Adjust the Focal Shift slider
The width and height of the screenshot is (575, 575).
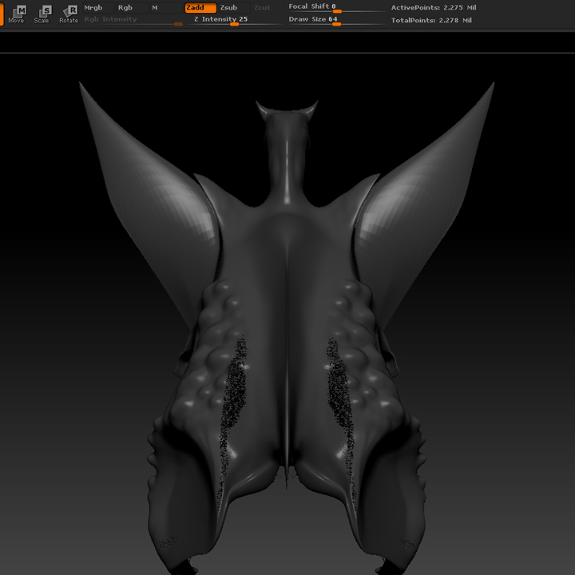click(x=337, y=8)
